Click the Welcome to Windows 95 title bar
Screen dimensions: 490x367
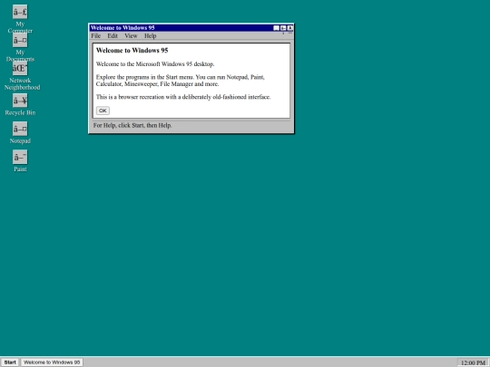pos(181,28)
